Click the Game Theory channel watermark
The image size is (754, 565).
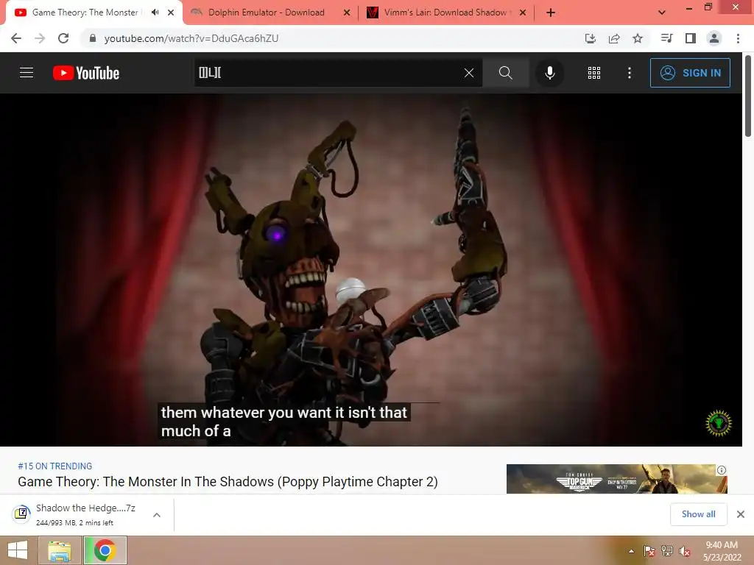[x=719, y=423]
